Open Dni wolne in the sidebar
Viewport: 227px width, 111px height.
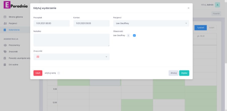click(x=13, y=65)
